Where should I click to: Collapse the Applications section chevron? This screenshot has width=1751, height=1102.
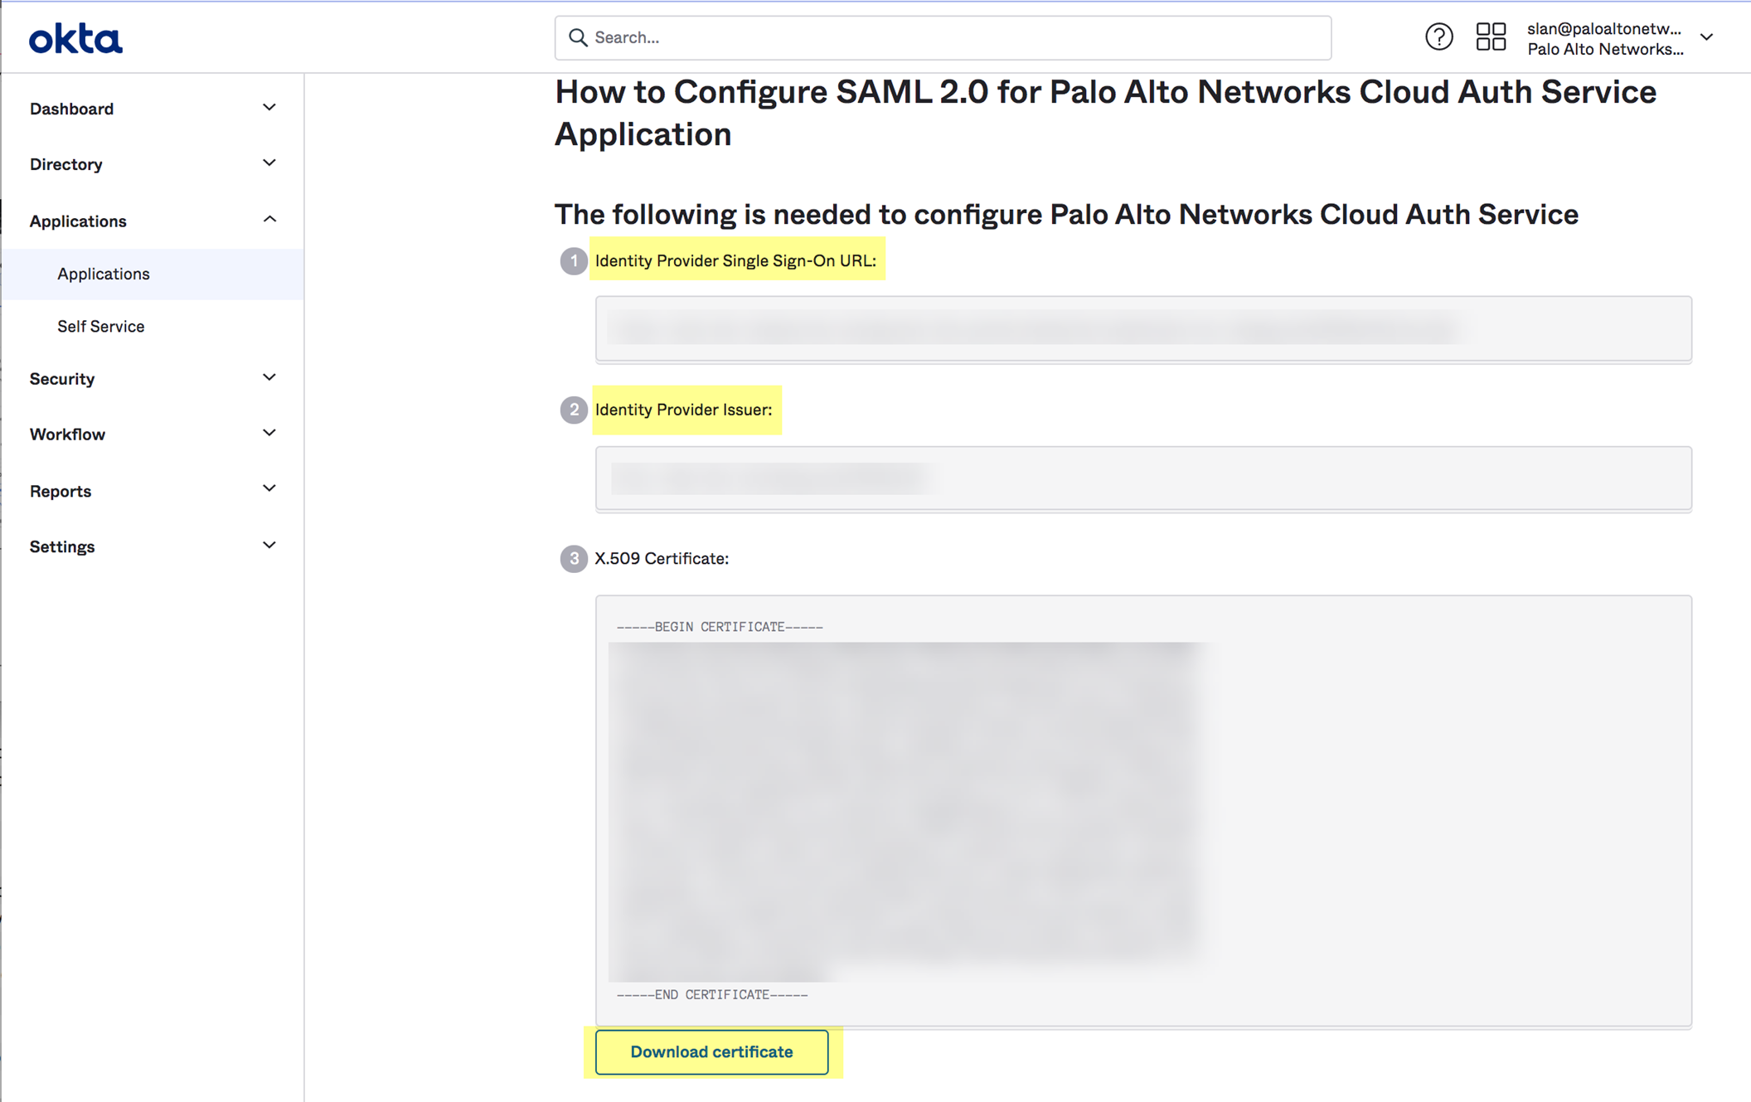coord(269,220)
